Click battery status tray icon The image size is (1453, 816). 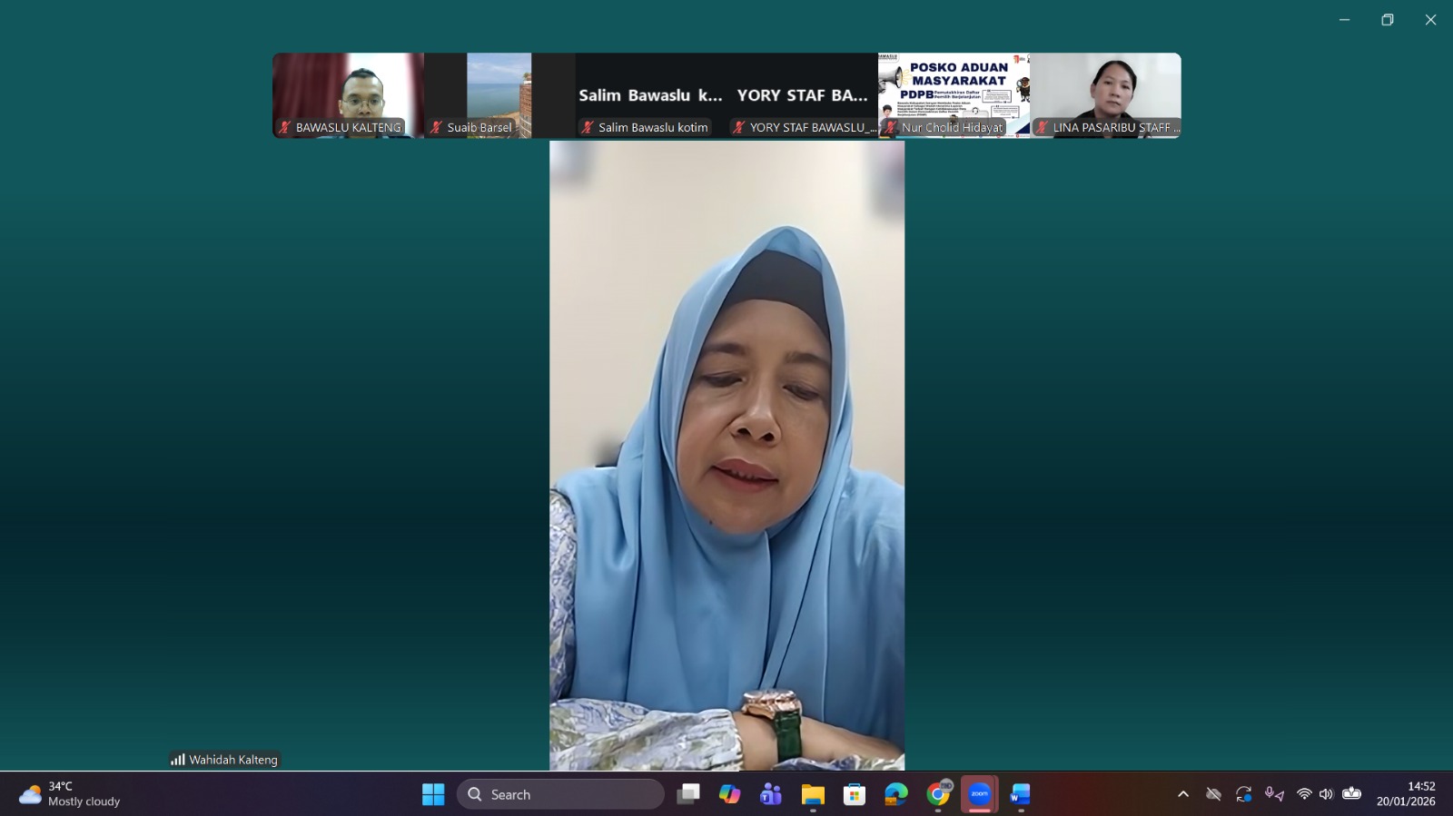coord(1351,794)
